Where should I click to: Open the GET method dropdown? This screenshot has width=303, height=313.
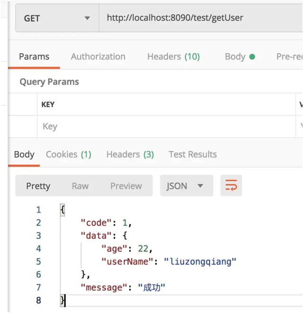point(57,18)
